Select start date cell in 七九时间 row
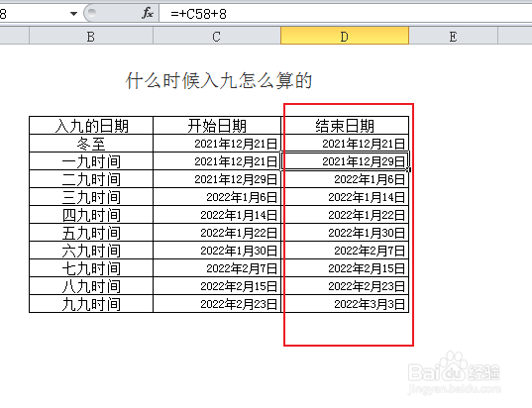Image resolution: width=532 pixels, height=408 pixels. coord(217,268)
